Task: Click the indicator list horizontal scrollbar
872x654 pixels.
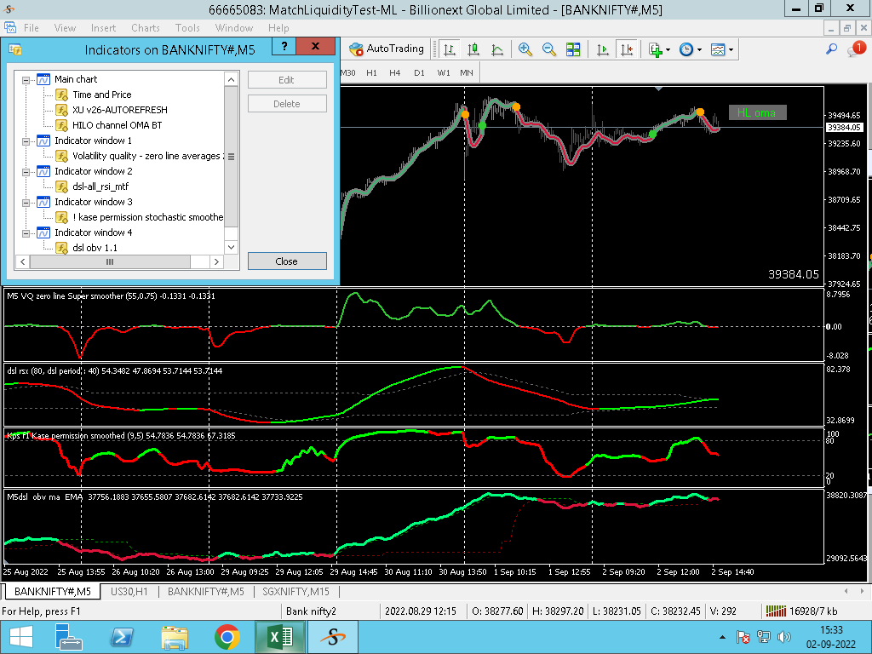Action: [111, 262]
